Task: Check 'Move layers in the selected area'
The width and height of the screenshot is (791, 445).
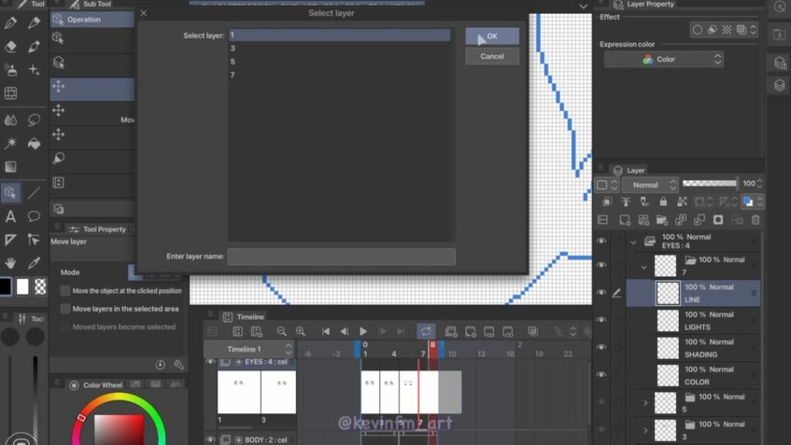Action: click(66, 309)
